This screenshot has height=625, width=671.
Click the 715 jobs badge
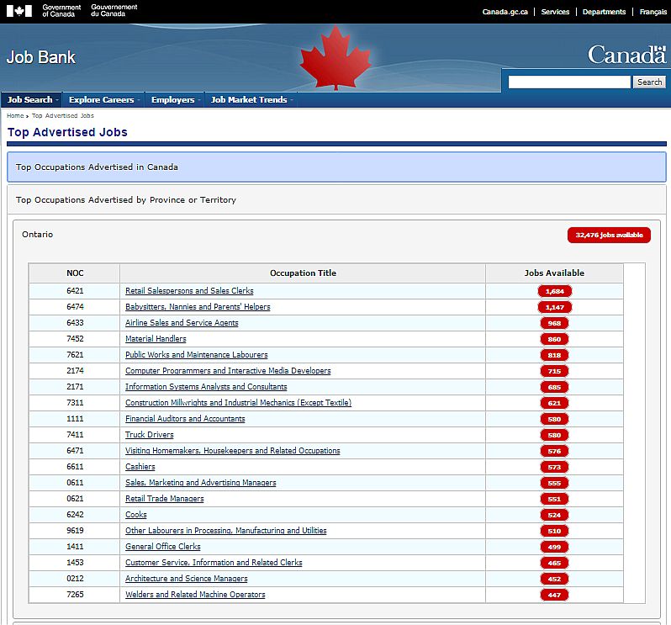[555, 371]
